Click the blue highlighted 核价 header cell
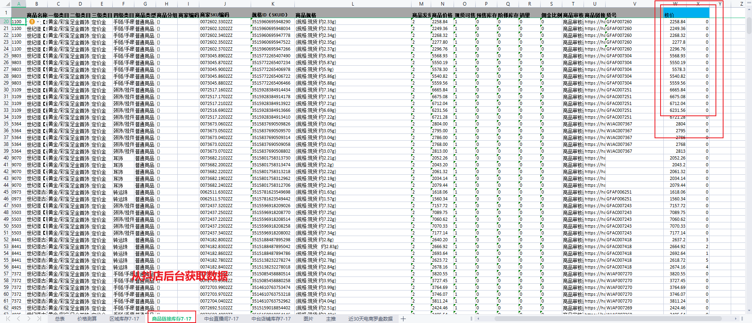This screenshot has height=323, width=752. tap(686, 13)
